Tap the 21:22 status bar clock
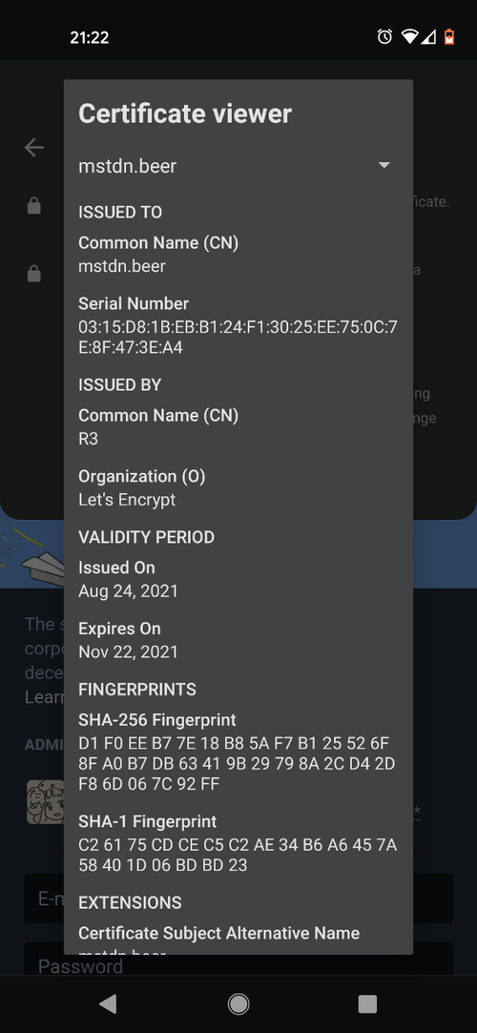 [x=90, y=37]
